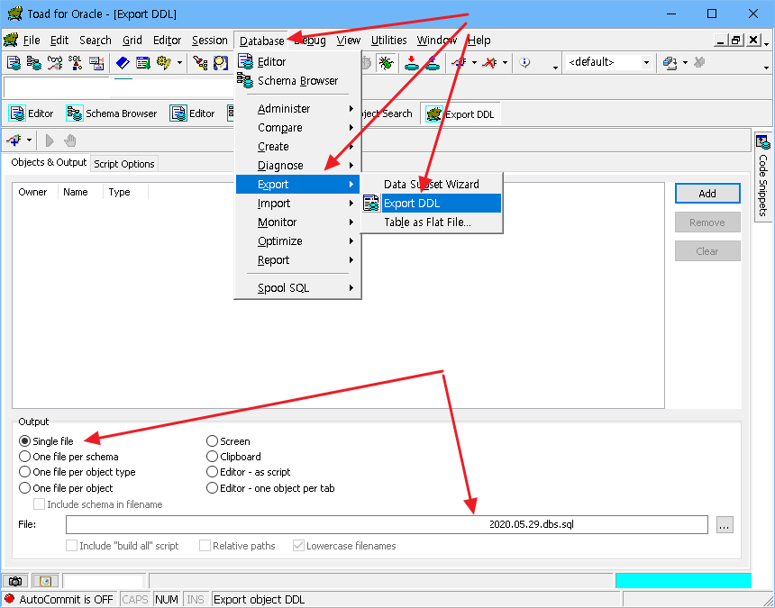Switch to the Export DDL window tab
The image size is (775, 608).
pos(460,114)
